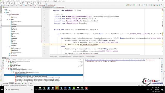This screenshot has width=165, height=93.
Task: Run the app with green play button
Action: click(x=135, y=5)
